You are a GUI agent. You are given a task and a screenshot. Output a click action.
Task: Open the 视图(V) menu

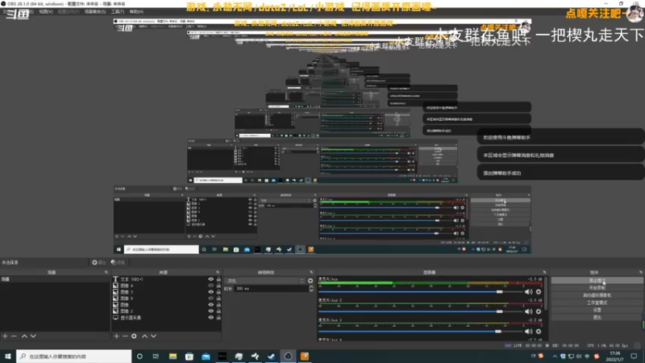tap(46, 11)
